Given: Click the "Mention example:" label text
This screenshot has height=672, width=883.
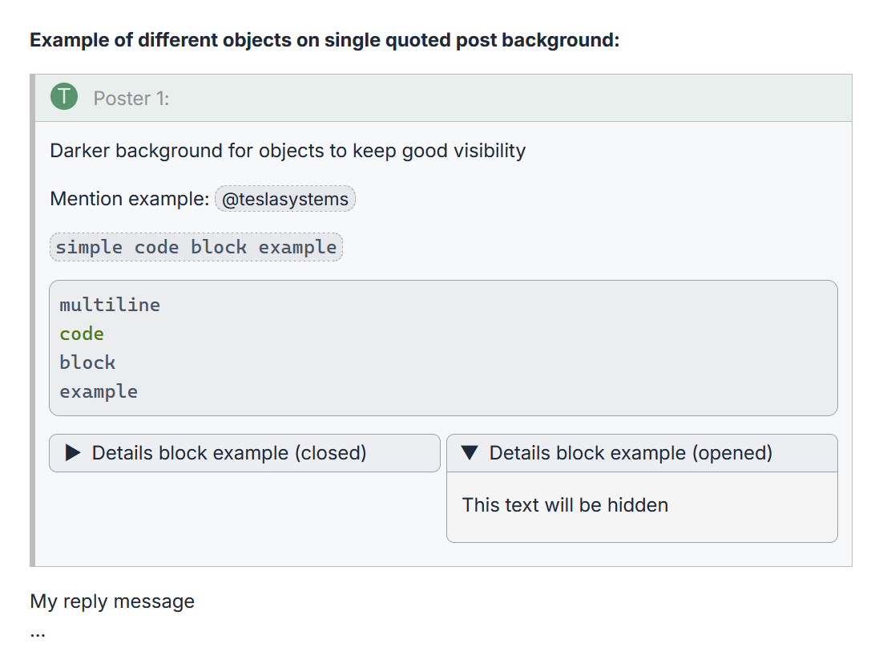Looking at the screenshot, I should coord(130,199).
